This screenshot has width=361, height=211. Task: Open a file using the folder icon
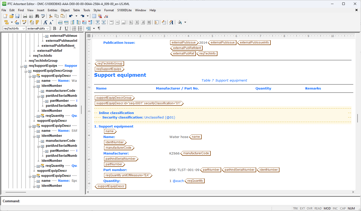pyautogui.click(x=11, y=16)
